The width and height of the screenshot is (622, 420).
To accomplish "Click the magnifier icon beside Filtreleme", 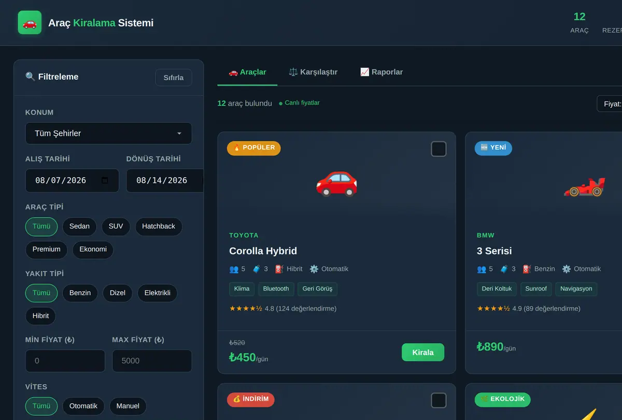I will click(x=30, y=77).
